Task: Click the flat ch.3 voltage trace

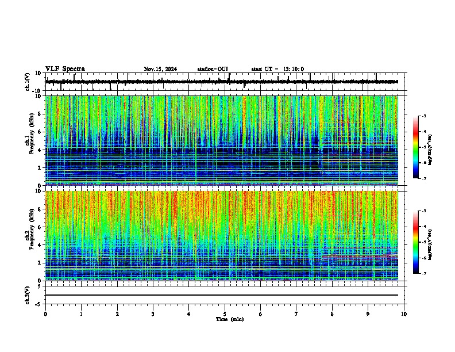Action: pyautogui.click(x=222, y=295)
